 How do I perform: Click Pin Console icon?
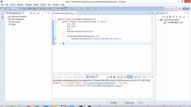pyautogui.click(x=135, y=77)
